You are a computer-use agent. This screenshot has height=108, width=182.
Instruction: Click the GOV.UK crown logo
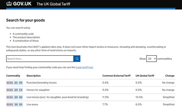click(x=9, y=4)
